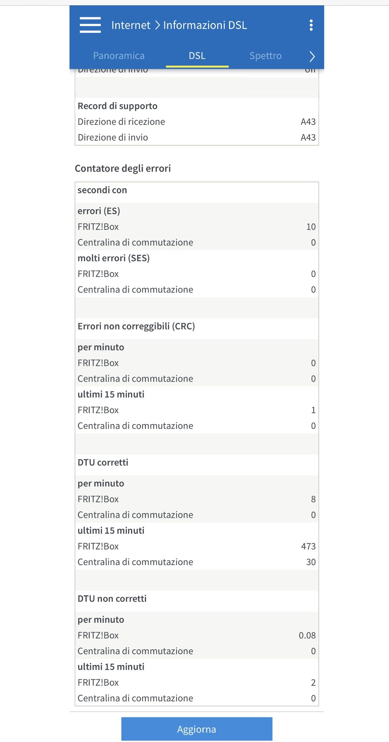Viewport: 389px width, 742px height.
Task: Click the Contatore degli errori heading
Action: click(123, 168)
